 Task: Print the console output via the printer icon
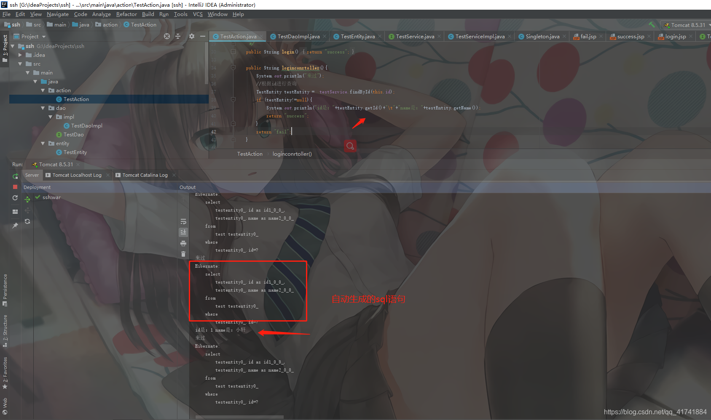click(x=183, y=243)
